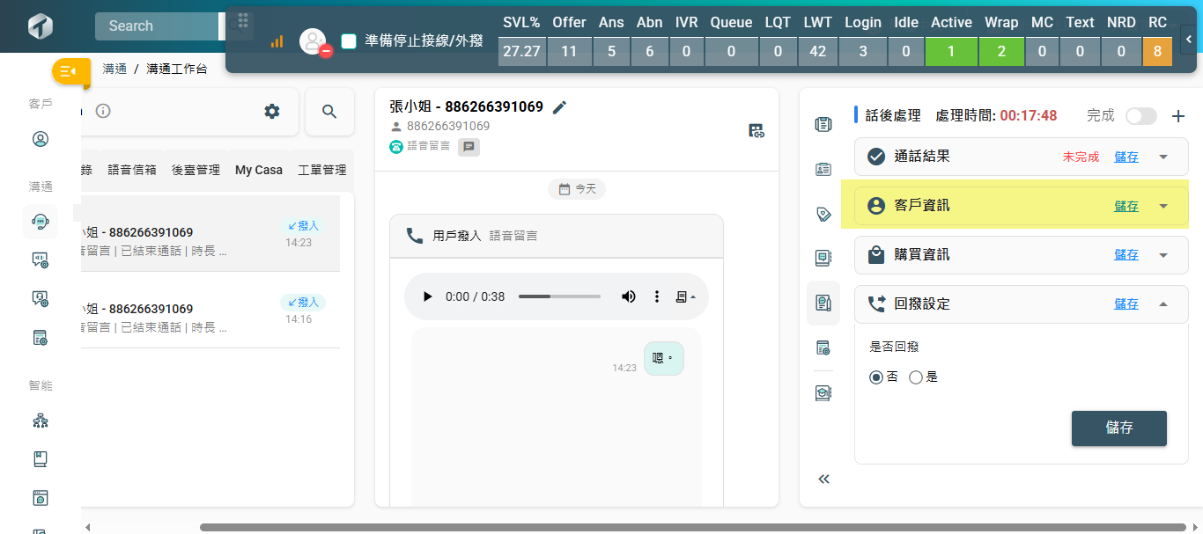The image size is (1203, 534).
Task: Click the audio progress seek bar
Action: click(x=559, y=296)
